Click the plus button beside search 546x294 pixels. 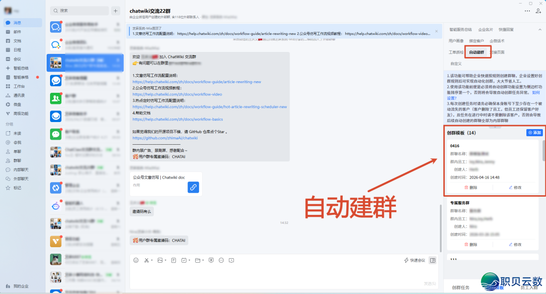coord(116,11)
